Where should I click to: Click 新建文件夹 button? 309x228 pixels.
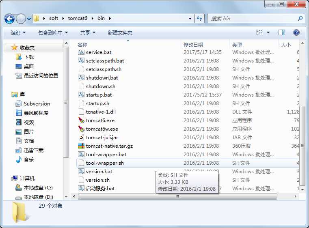(x=120, y=32)
